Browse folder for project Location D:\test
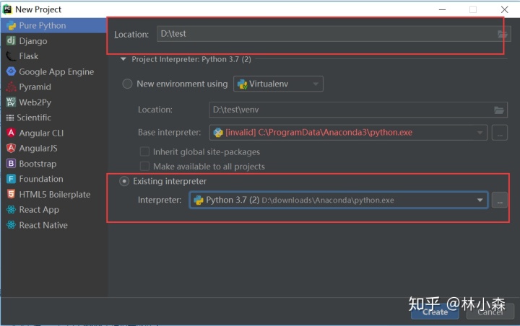 pyautogui.click(x=502, y=34)
